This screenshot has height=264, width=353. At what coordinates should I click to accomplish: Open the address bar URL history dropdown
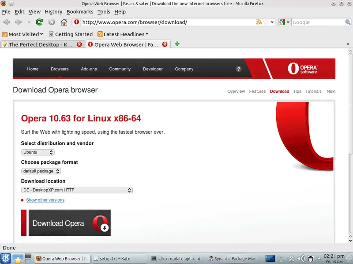coord(272,22)
